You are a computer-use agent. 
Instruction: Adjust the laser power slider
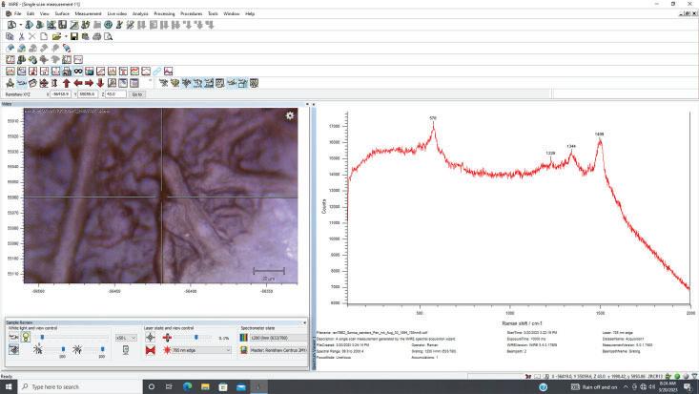196,338
